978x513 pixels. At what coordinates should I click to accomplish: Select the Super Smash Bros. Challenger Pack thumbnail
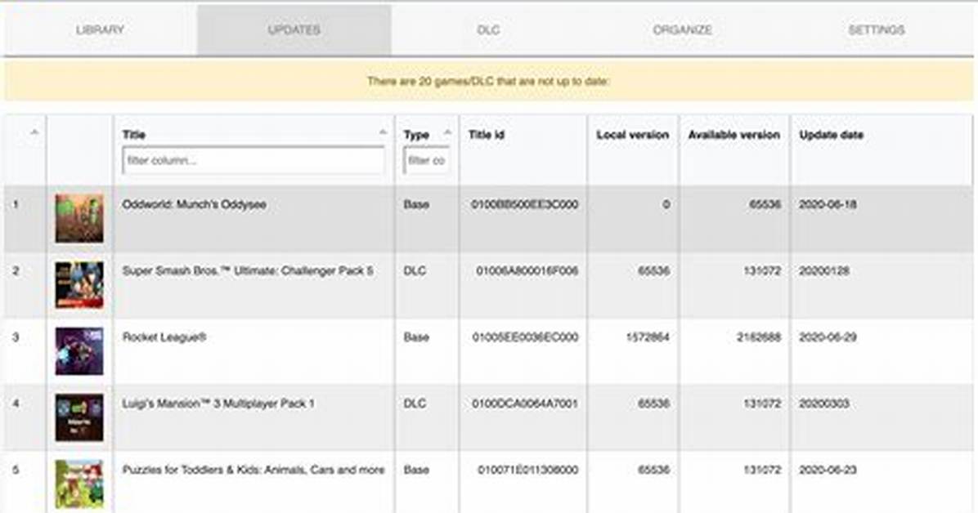[79, 285]
